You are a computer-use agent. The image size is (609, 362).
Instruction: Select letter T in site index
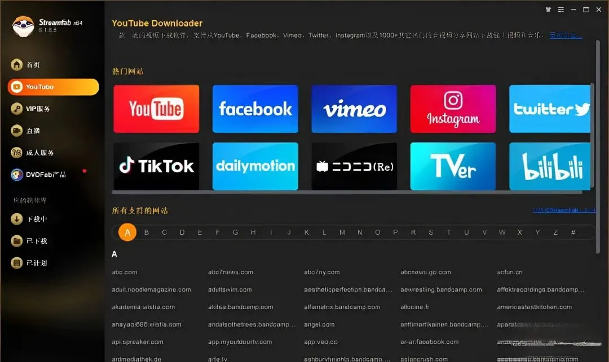pos(449,233)
